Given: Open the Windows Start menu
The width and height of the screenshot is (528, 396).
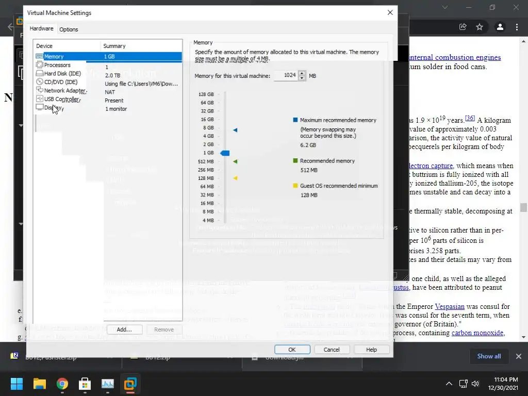Looking at the screenshot, I should [x=16, y=384].
